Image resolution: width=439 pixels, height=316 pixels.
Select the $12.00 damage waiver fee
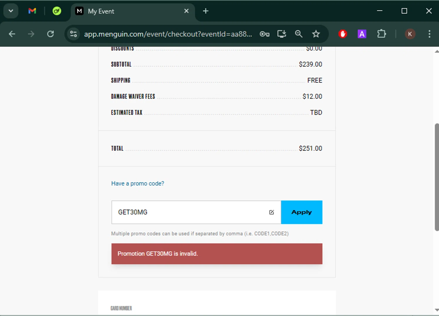click(312, 96)
